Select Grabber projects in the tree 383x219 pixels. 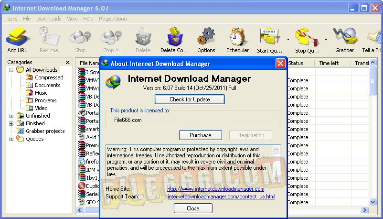[41, 131]
